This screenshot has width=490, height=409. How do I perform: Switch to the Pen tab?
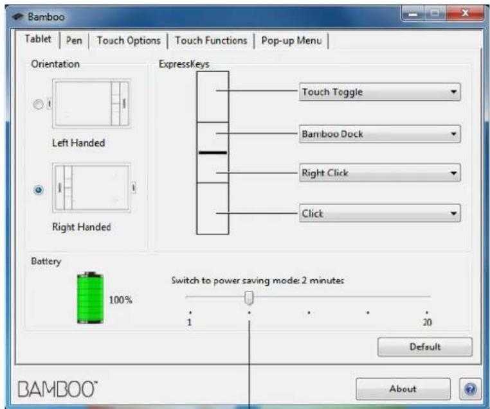click(x=74, y=40)
